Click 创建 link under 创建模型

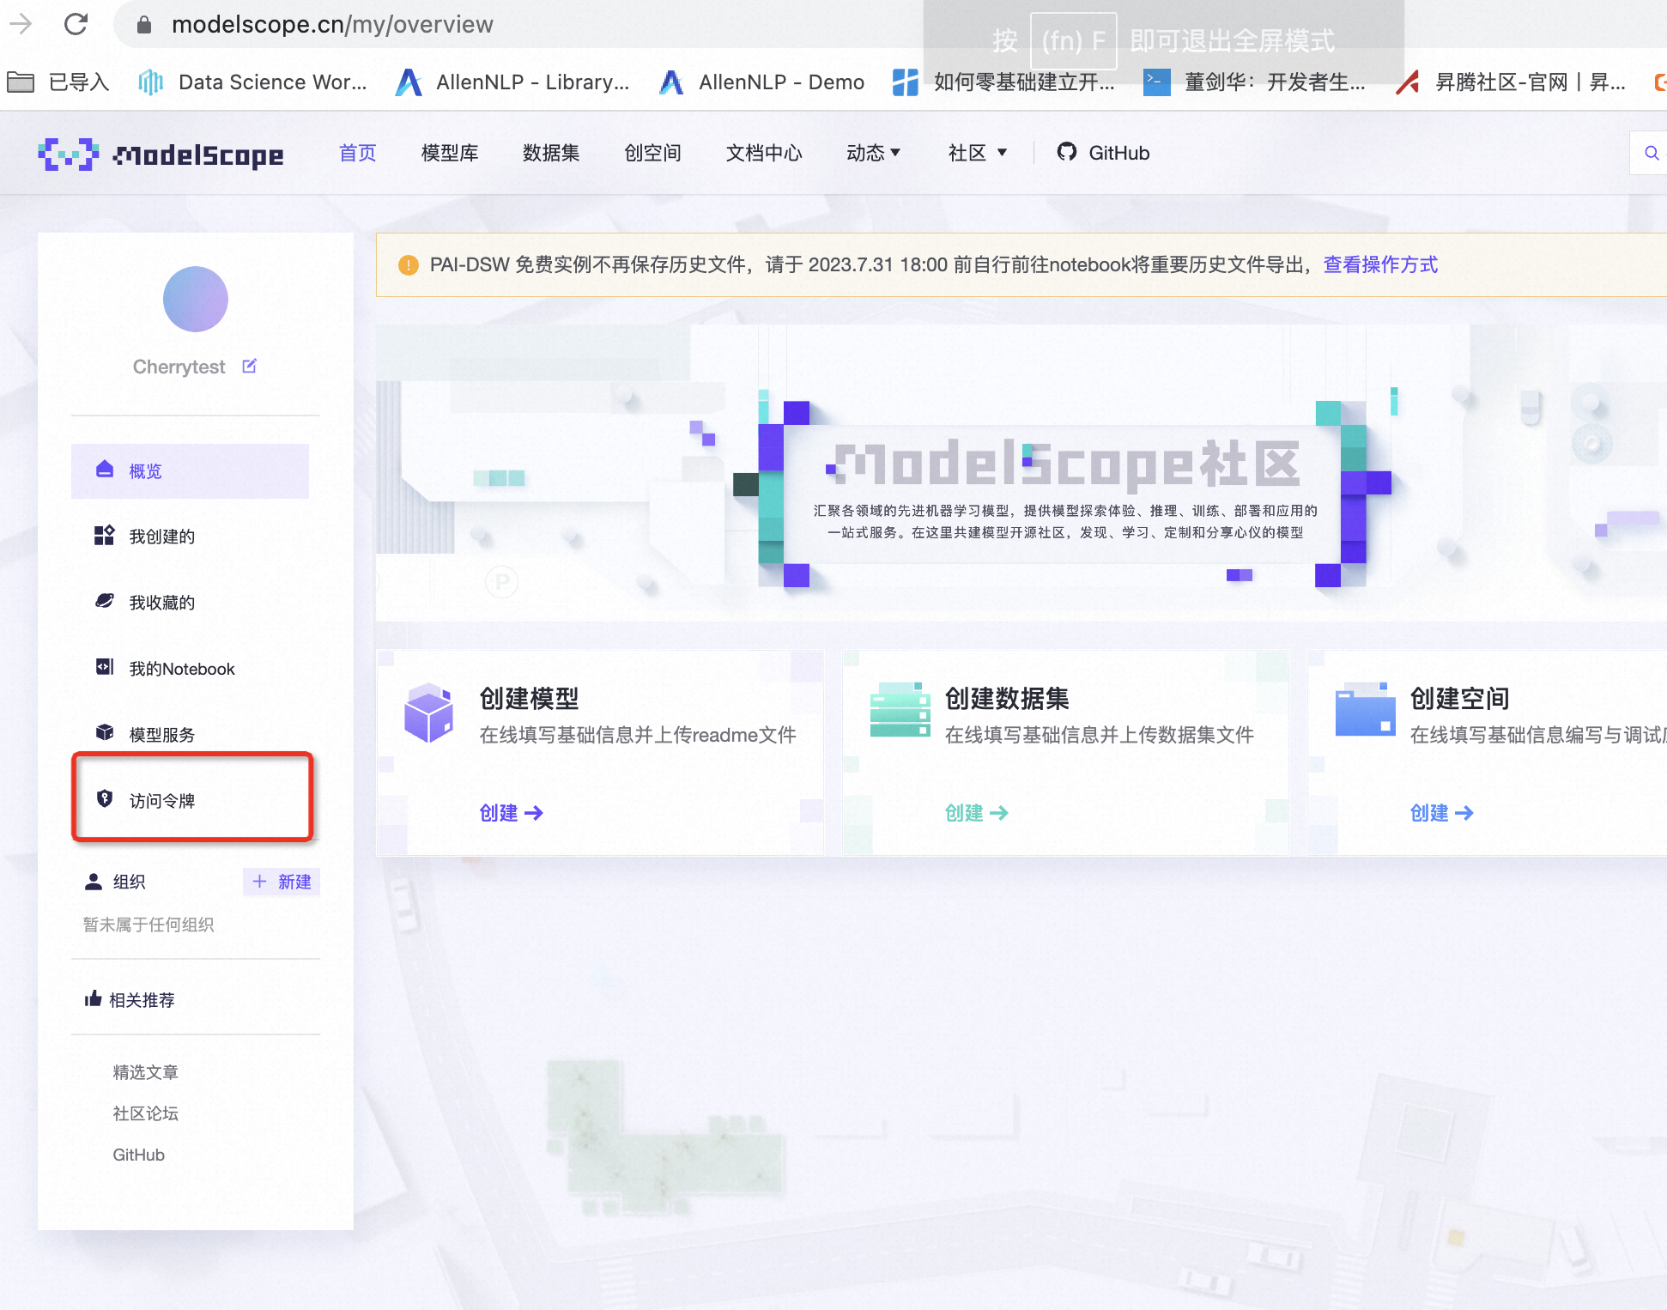click(x=511, y=813)
